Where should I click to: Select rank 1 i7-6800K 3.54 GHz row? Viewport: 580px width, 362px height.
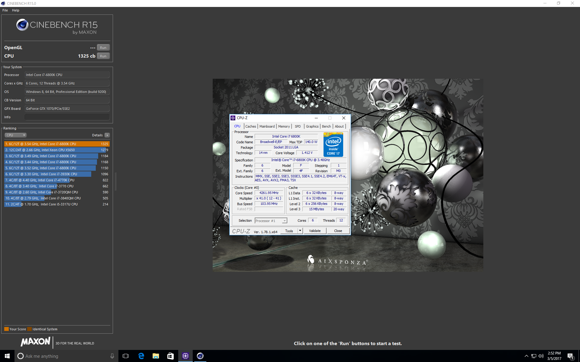tap(57, 144)
